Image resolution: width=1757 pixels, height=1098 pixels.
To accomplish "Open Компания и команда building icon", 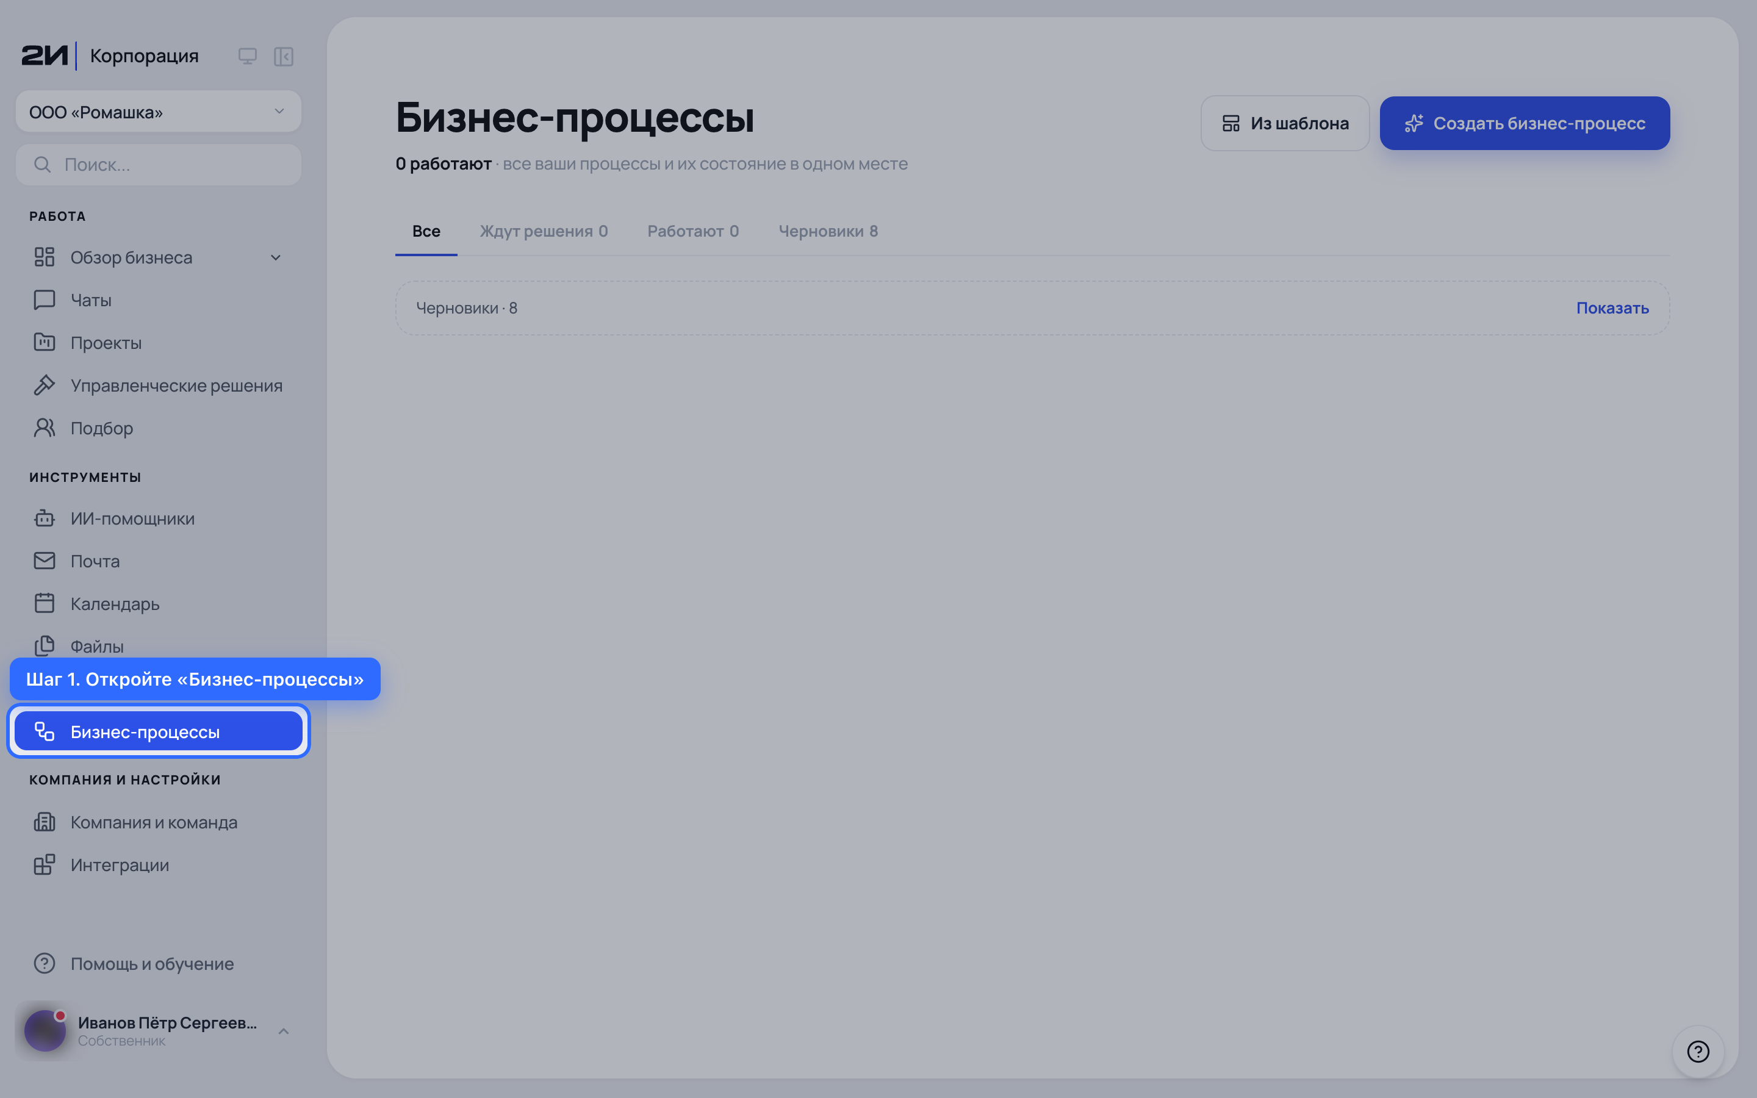I will click(45, 822).
